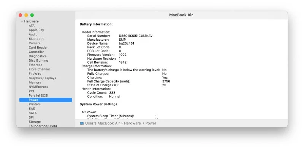
Task: Click the Cycle Count value 333
Action: [112, 93]
